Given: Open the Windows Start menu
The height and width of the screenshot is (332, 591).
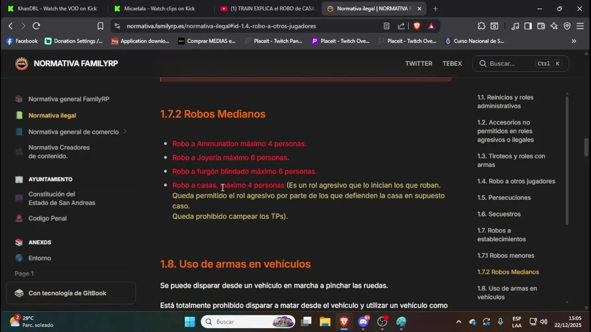Looking at the screenshot, I should point(190,322).
